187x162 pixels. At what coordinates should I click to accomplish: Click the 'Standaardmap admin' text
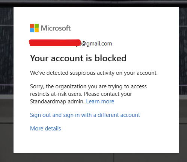click(57, 101)
